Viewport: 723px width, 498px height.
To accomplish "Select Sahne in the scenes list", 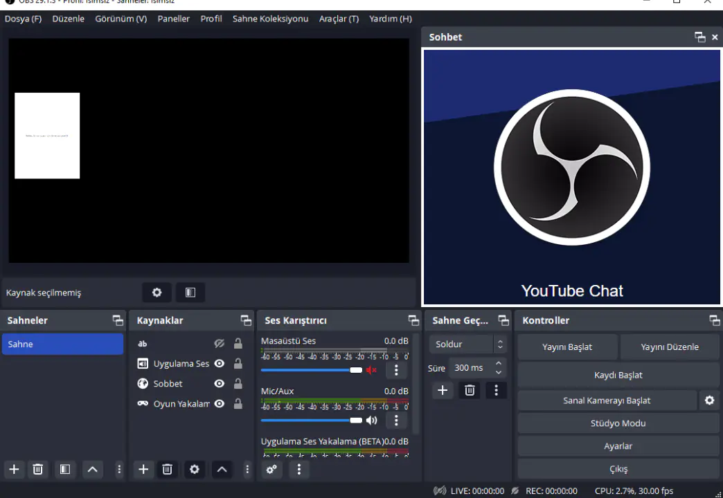I will pos(63,344).
